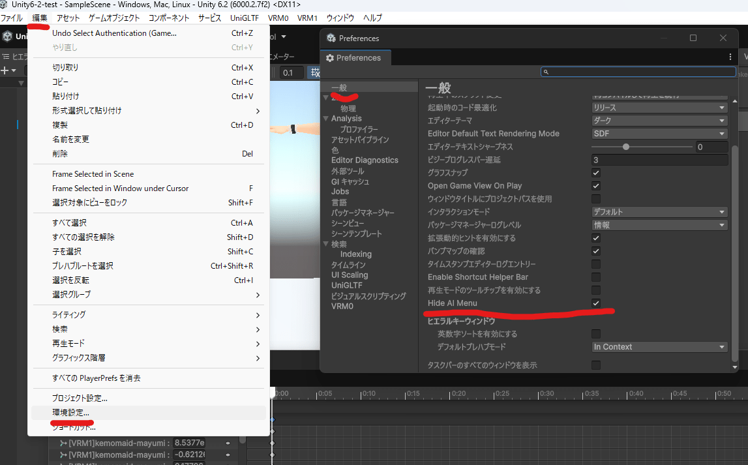
Task: Click the Preferences tab gear icon
Action: [330, 58]
